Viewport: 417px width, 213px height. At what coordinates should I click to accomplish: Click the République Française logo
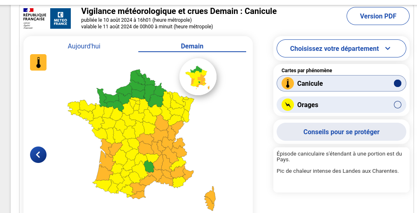[x=35, y=18]
